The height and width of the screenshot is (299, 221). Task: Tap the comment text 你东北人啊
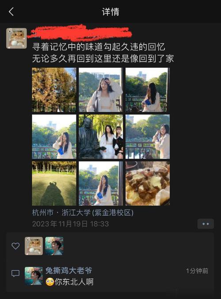(x=74, y=282)
